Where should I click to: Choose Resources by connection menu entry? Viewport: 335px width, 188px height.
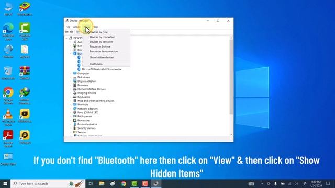(104, 51)
